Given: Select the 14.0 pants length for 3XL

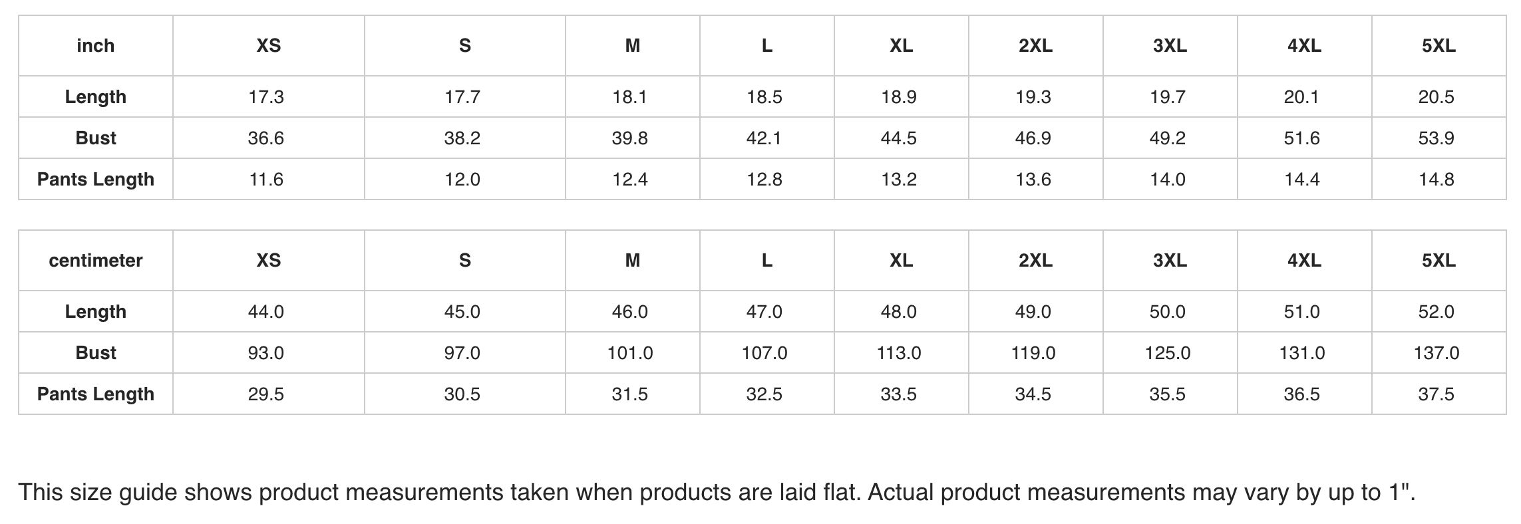Looking at the screenshot, I should 1167,180.
